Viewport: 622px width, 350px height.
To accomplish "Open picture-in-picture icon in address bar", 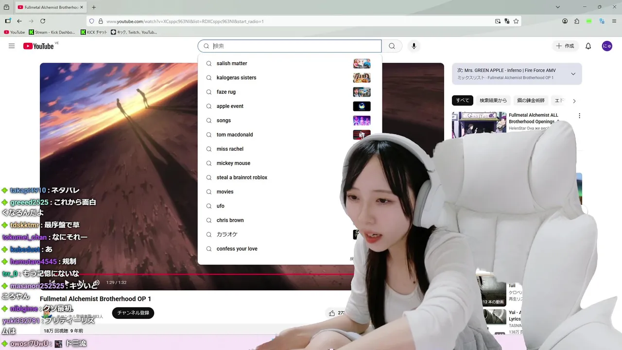I will (x=498, y=21).
